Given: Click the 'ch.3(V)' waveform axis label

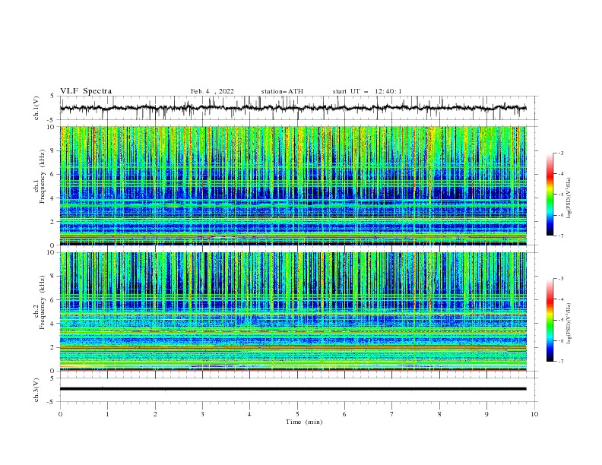Looking at the screenshot, I should coord(36,390).
